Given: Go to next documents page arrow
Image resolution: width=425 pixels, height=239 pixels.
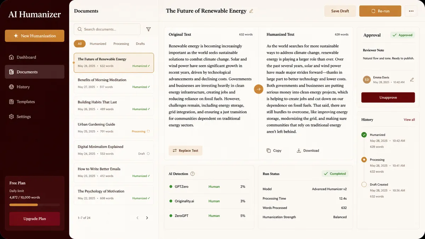Looking at the screenshot, I should click(x=147, y=218).
